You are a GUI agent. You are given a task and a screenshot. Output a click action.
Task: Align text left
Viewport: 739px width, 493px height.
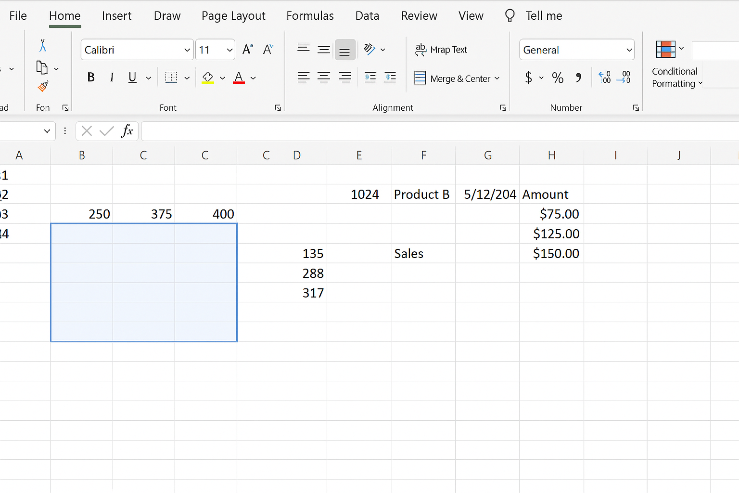tap(304, 77)
